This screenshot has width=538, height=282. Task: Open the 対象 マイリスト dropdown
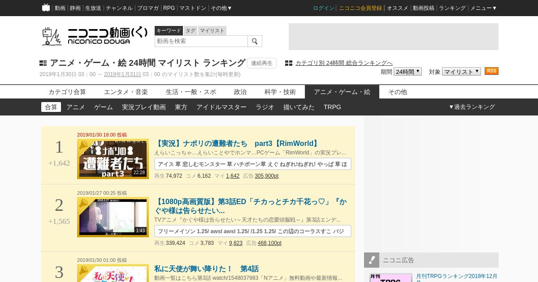(x=461, y=72)
